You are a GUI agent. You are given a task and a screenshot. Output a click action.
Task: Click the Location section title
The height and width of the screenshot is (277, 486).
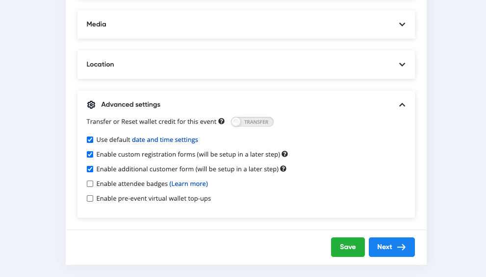point(100,64)
